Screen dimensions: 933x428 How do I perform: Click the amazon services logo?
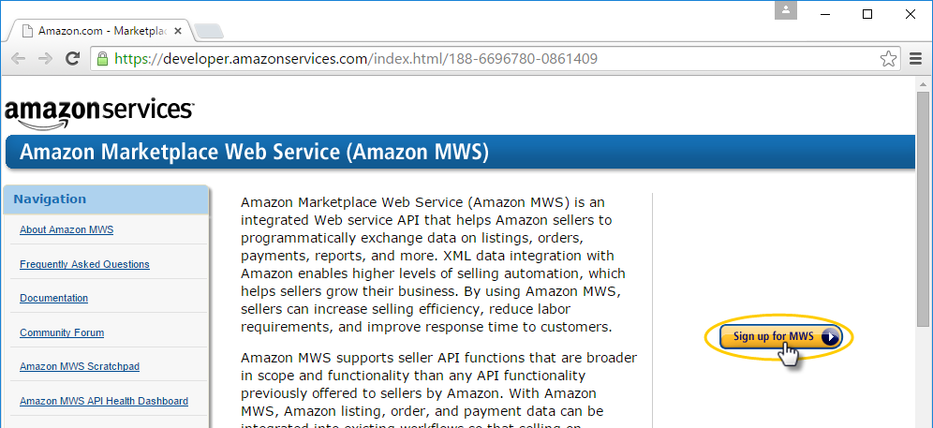[98, 113]
